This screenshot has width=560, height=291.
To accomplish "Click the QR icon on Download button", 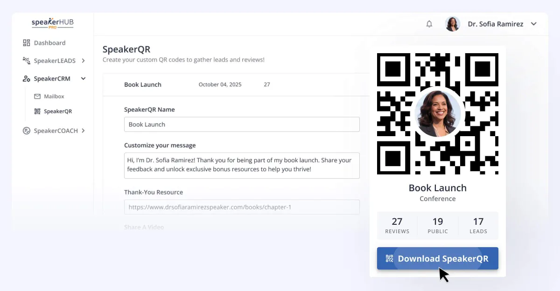I will click(x=389, y=258).
